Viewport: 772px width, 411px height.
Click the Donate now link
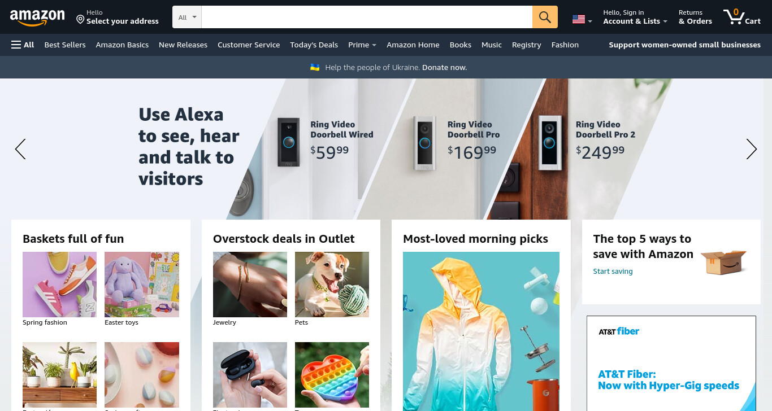click(444, 67)
